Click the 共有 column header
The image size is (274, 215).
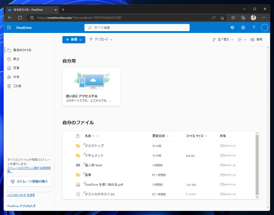pyautogui.click(x=223, y=136)
